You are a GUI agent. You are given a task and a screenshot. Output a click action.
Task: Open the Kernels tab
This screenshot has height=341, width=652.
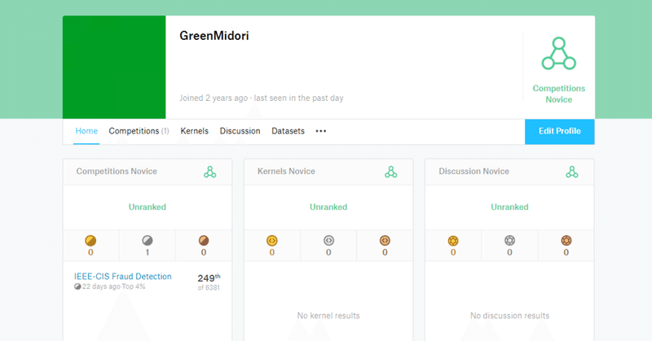pyautogui.click(x=194, y=131)
